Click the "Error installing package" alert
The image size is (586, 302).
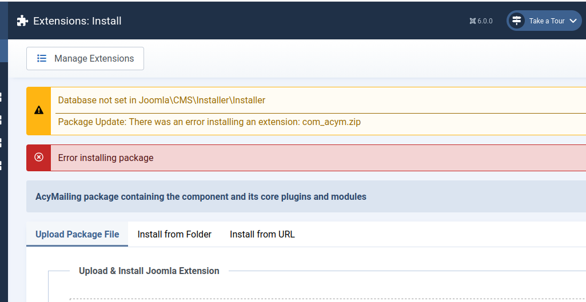tap(106, 158)
